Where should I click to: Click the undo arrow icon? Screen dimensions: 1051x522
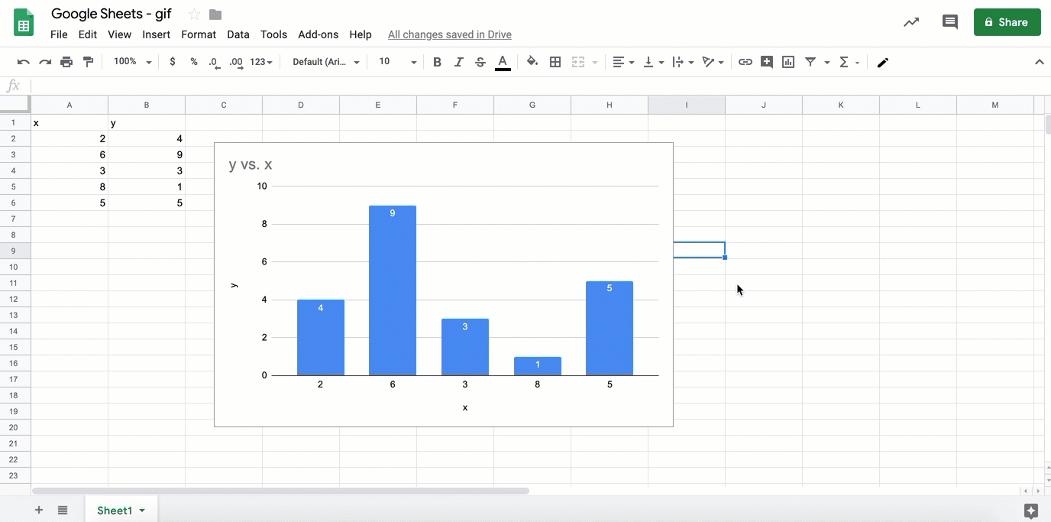point(24,62)
